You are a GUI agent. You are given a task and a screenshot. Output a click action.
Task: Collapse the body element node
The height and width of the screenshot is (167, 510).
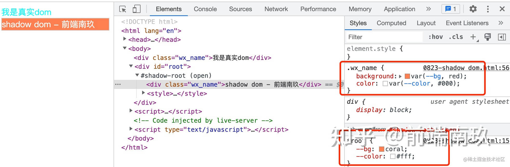click(125, 48)
